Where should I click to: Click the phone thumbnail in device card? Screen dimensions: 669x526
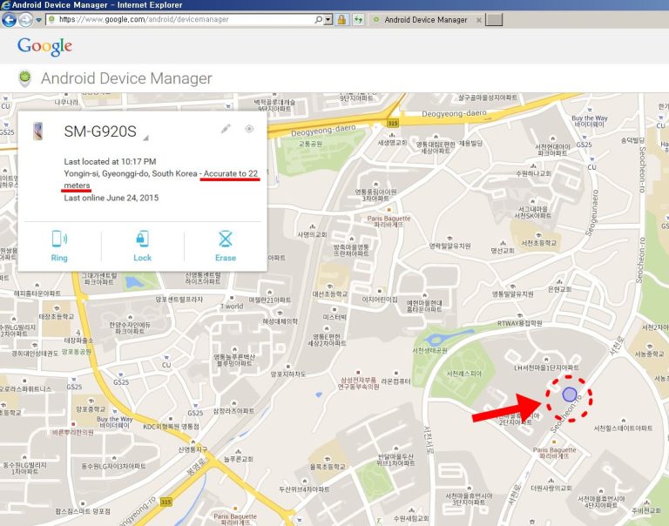coord(38,132)
